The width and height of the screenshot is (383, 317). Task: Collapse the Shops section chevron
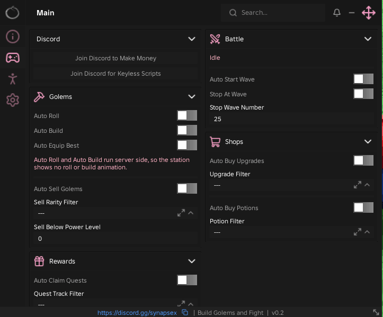368,141
